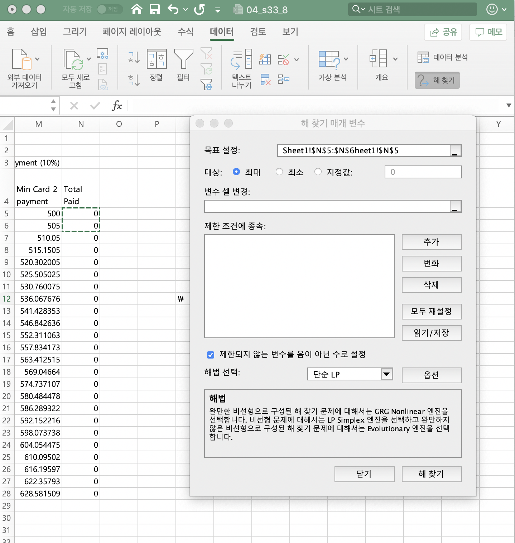This screenshot has width=515, height=543.
Task: Click the 모두 재설정 button
Action: (x=432, y=312)
